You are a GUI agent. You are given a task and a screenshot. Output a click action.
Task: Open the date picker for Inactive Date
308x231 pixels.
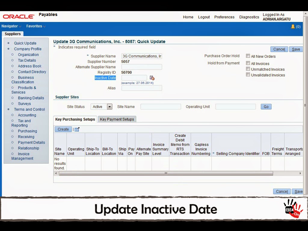pos(152,77)
